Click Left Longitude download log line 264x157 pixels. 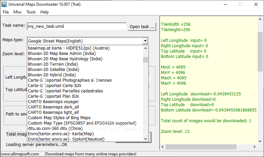pos(201,94)
